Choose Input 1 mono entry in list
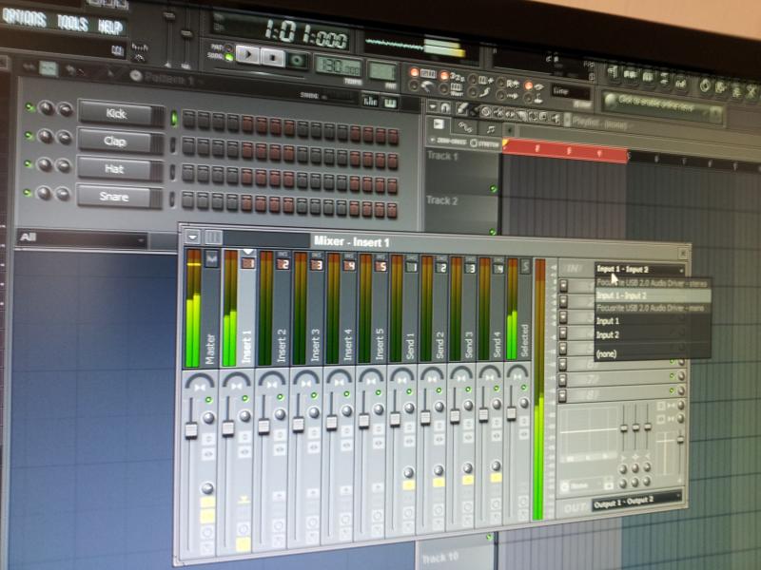The width and height of the screenshot is (761, 570). pyautogui.click(x=653, y=321)
